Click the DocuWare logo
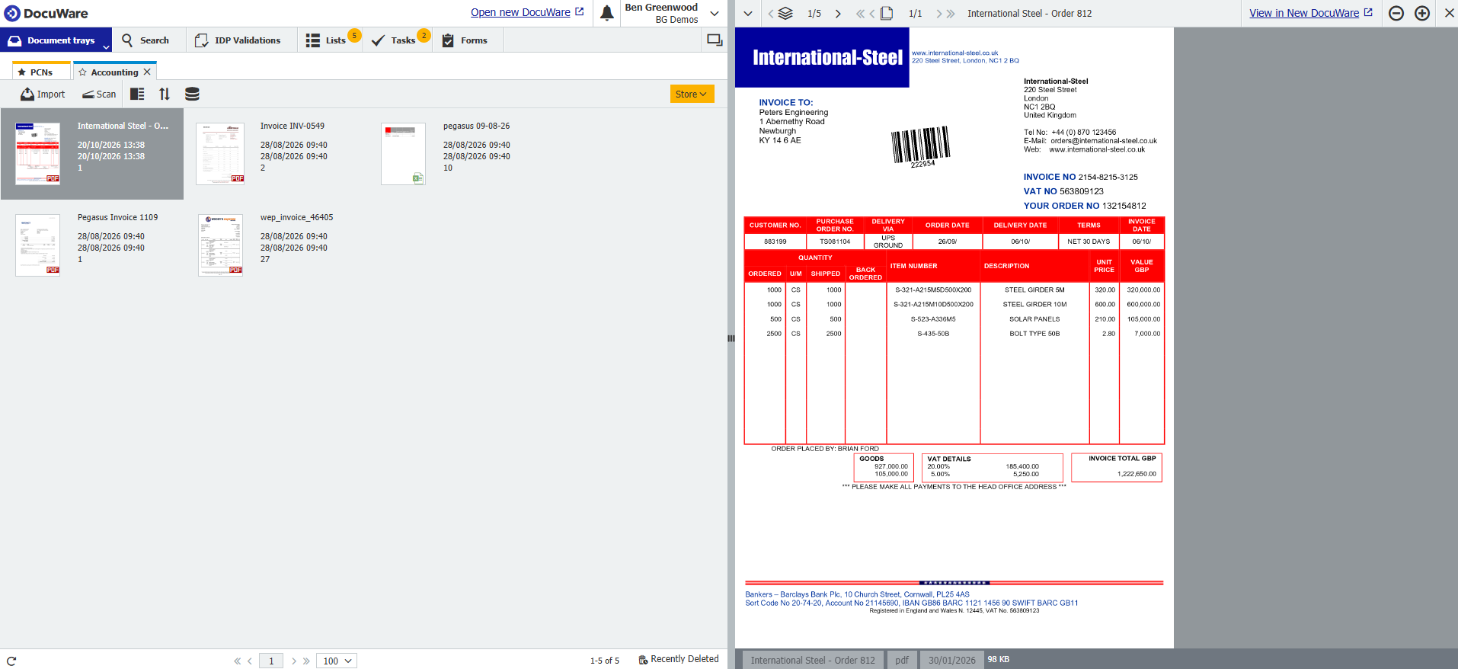Image resolution: width=1458 pixels, height=669 pixels. click(x=46, y=13)
